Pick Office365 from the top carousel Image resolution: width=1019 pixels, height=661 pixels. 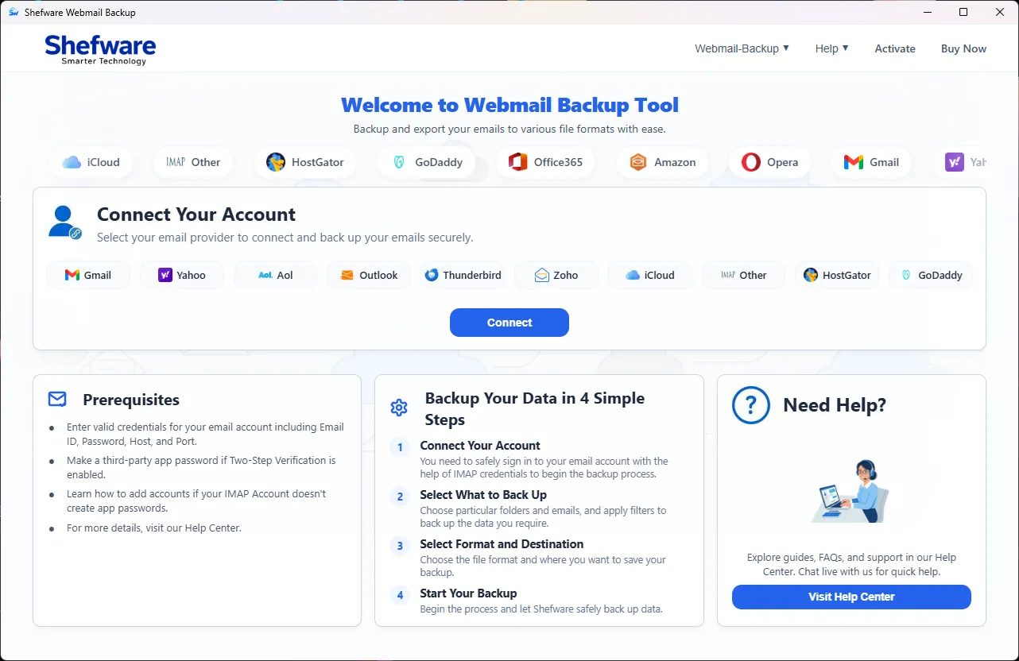[x=545, y=162]
